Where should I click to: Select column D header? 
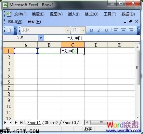click(x=96, y=45)
